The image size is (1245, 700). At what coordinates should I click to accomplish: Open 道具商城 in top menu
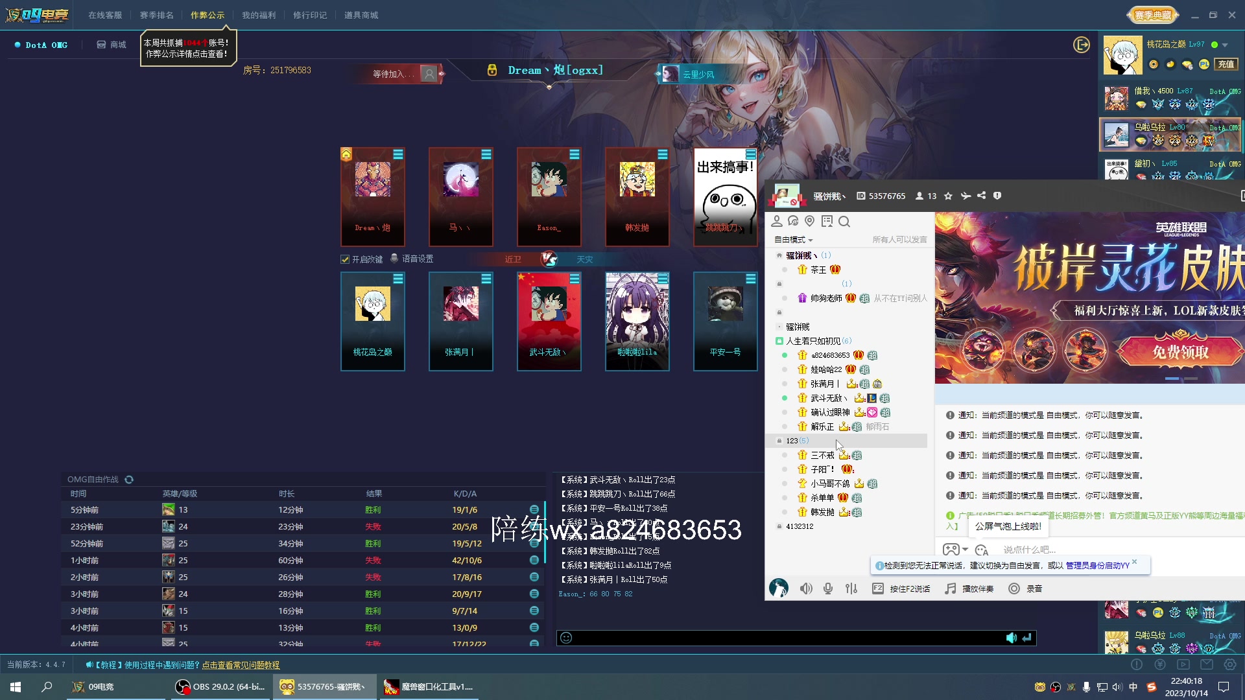[361, 15]
